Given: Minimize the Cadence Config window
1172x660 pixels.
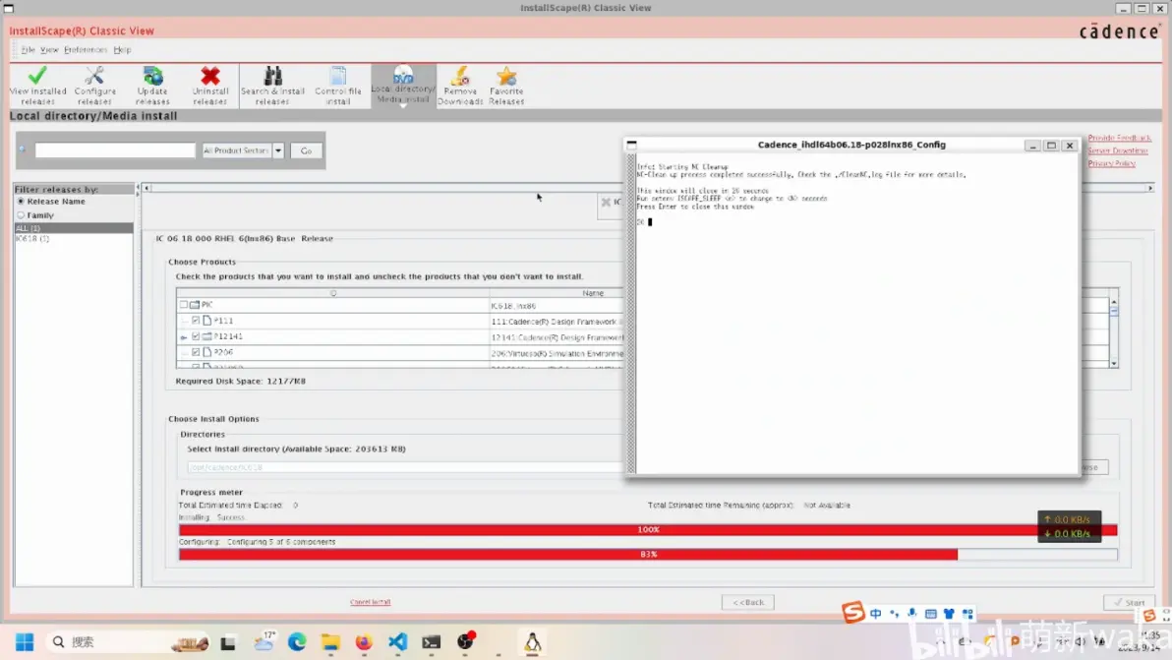Looking at the screenshot, I should [x=1032, y=146].
